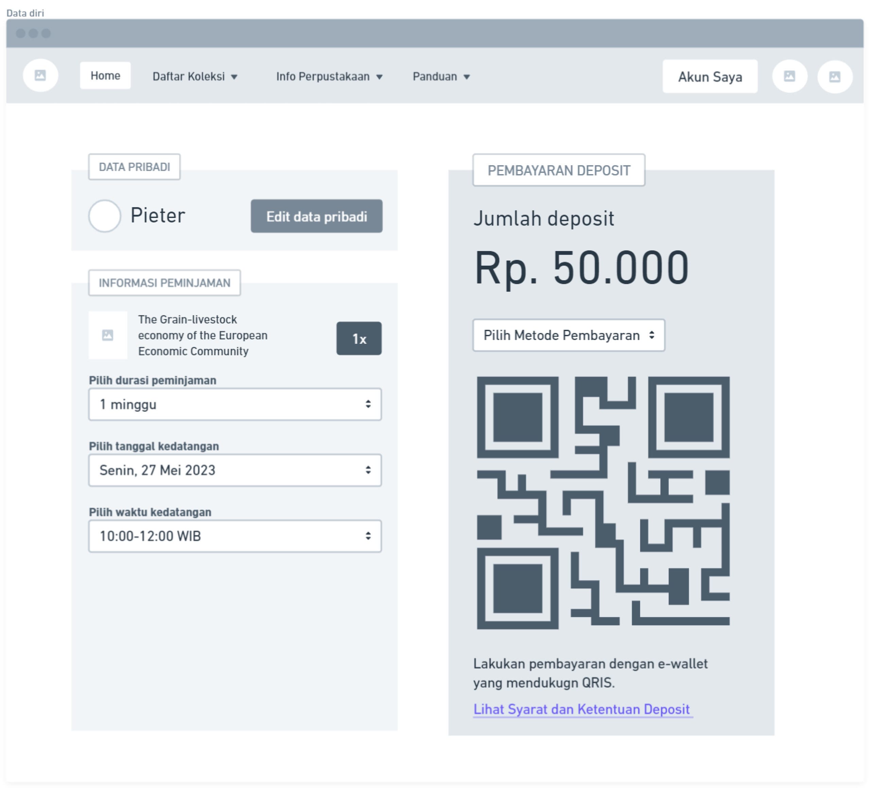Image resolution: width=870 pixels, height=788 pixels.
Task: Open the 10:00-12:00 WIB time selector
Action: pyautogui.click(x=235, y=536)
